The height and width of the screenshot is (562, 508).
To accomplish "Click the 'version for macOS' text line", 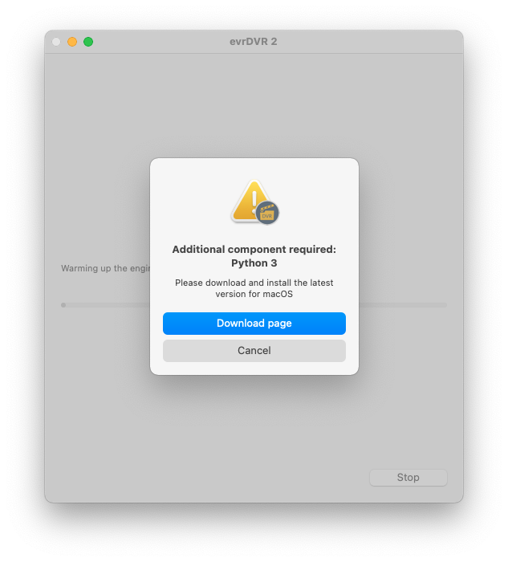I will [x=254, y=294].
